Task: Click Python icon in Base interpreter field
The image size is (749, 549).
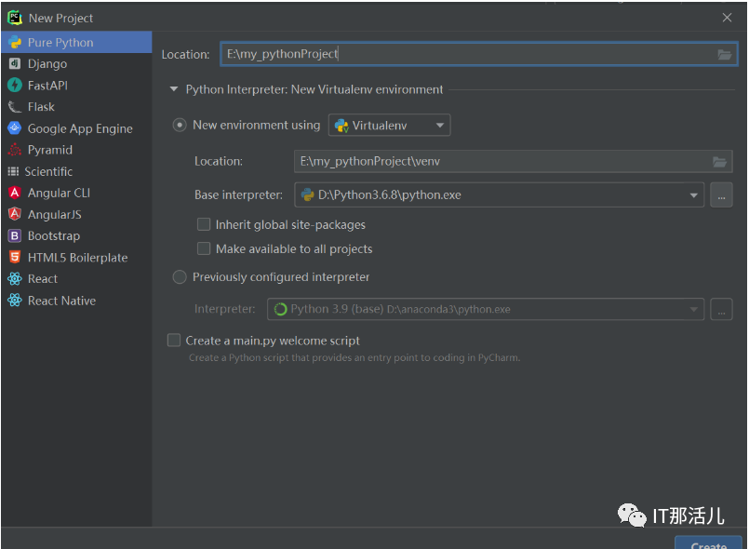Action: [308, 194]
